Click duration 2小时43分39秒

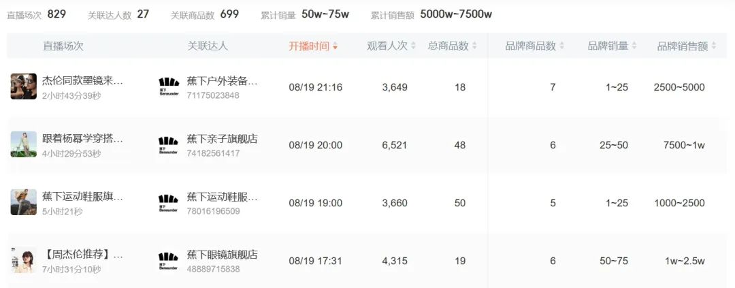point(71,96)
